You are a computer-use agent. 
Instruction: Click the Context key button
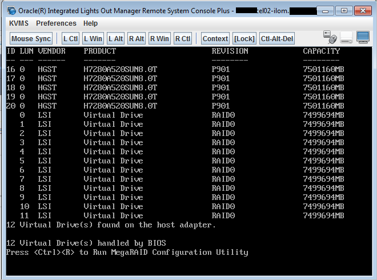pos(215,38)
